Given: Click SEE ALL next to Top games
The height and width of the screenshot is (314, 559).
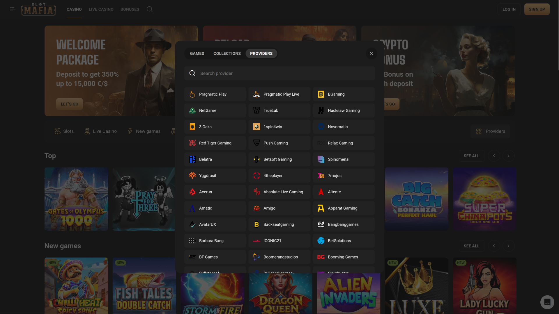Looking at the screenshot, I should (471, 156).
